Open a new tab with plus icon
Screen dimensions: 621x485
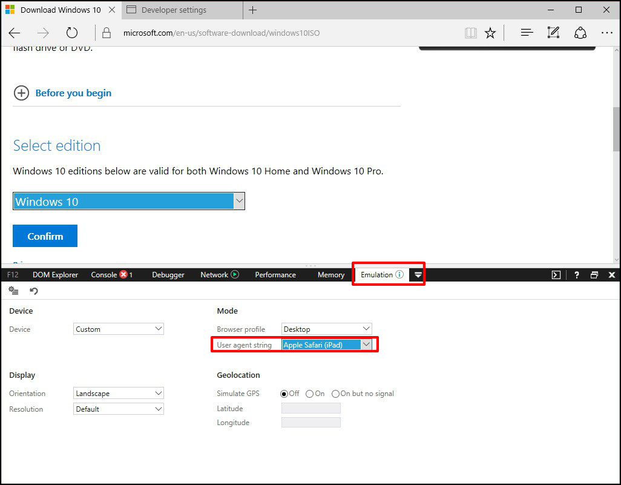click(x=252, y=10)
